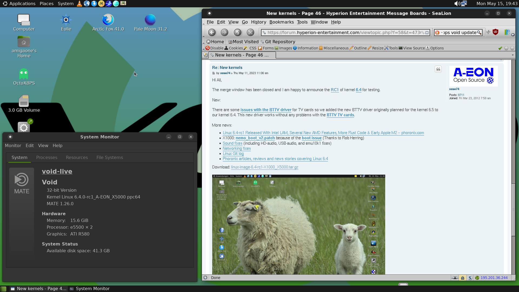Expand the URL bar history dropdown arrow
519x292 pixels.
coord(427,33)
